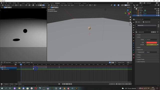Toggle X-ray icon in main viewport header
This screenshot has width=160, height=90.
[x=122, y=5]
